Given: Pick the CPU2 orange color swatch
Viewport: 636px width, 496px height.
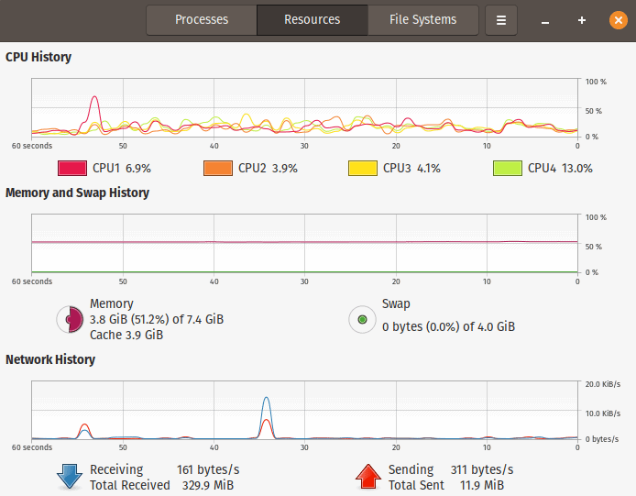Looking at the screenshot, I should [x=217, y=168].
